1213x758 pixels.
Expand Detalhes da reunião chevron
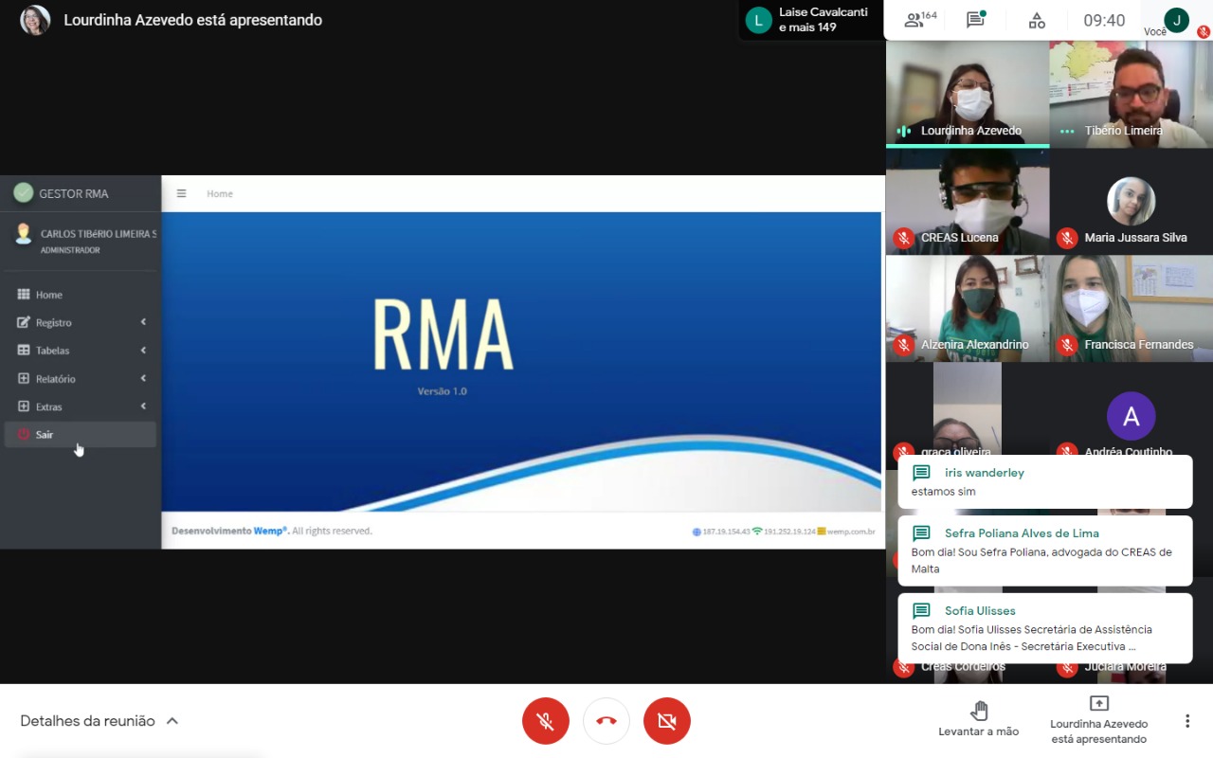(172, 721)
